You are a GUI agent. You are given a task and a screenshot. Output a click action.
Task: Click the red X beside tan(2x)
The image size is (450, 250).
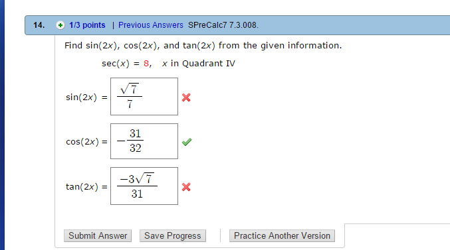[x=186, y=187]
